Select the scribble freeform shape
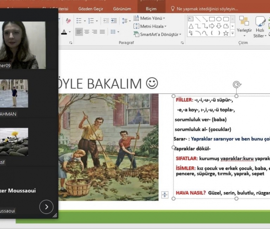270x229 pixels. (x=191, y=33)
